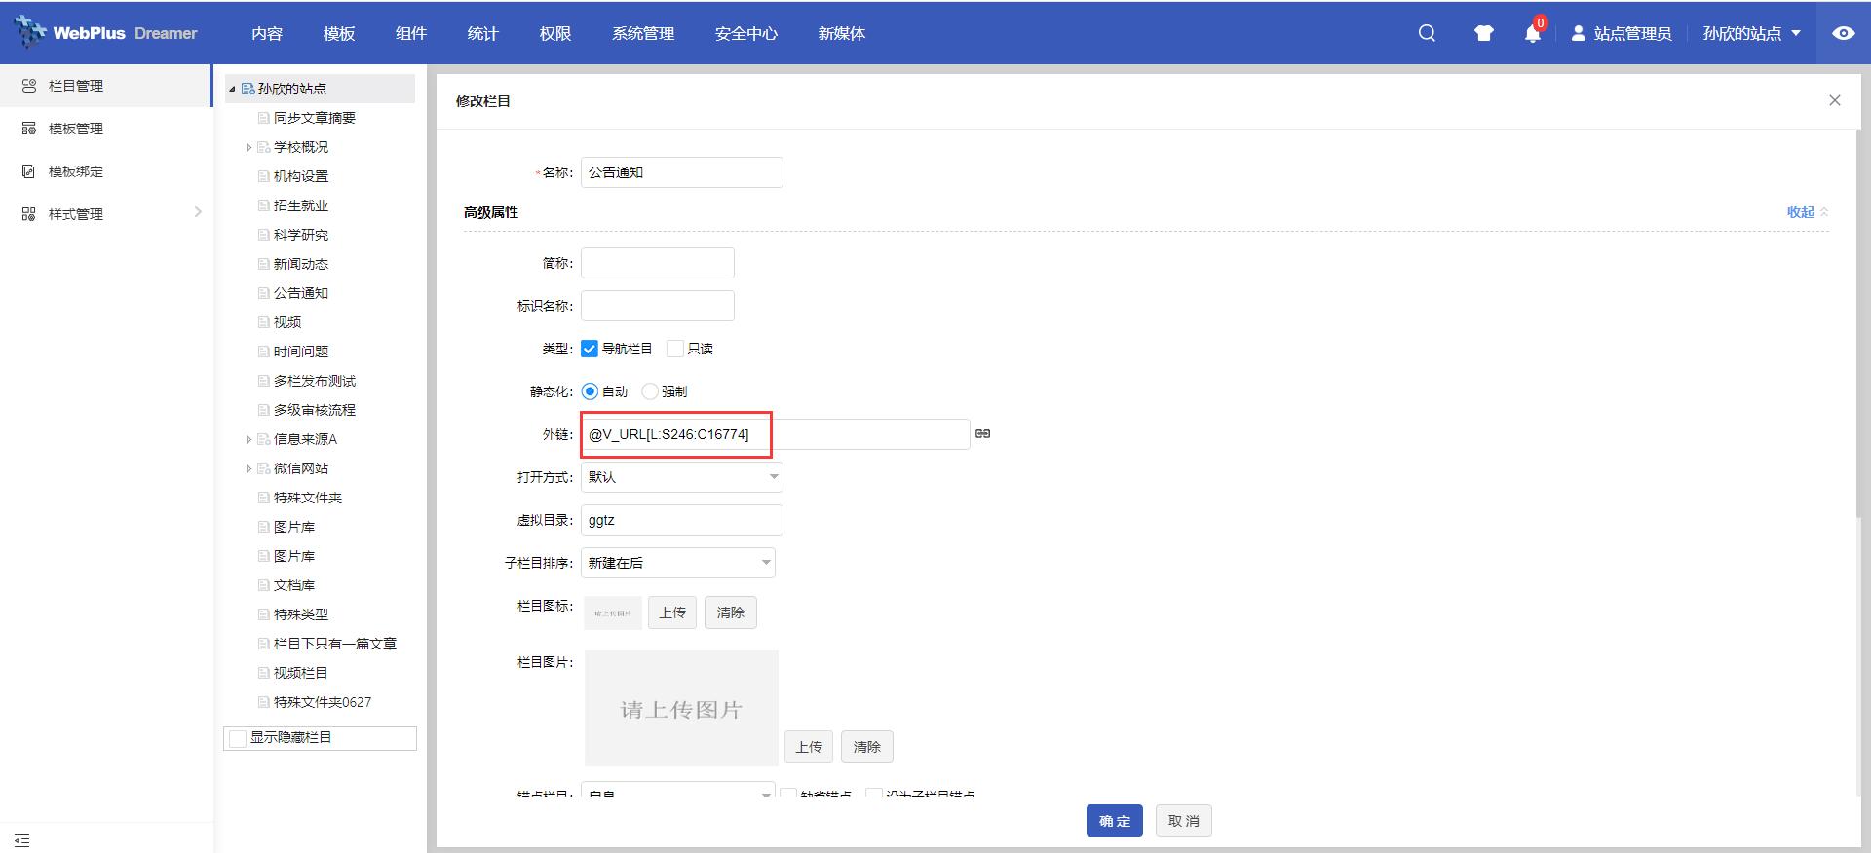Open the 子栏目排序 dropdown
Screen dimensions: 1871x853
678,563
